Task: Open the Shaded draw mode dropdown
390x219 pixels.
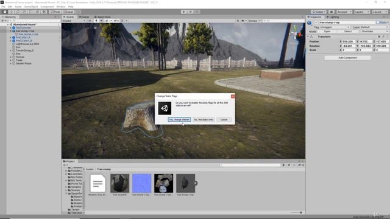Action: (74, 21)
